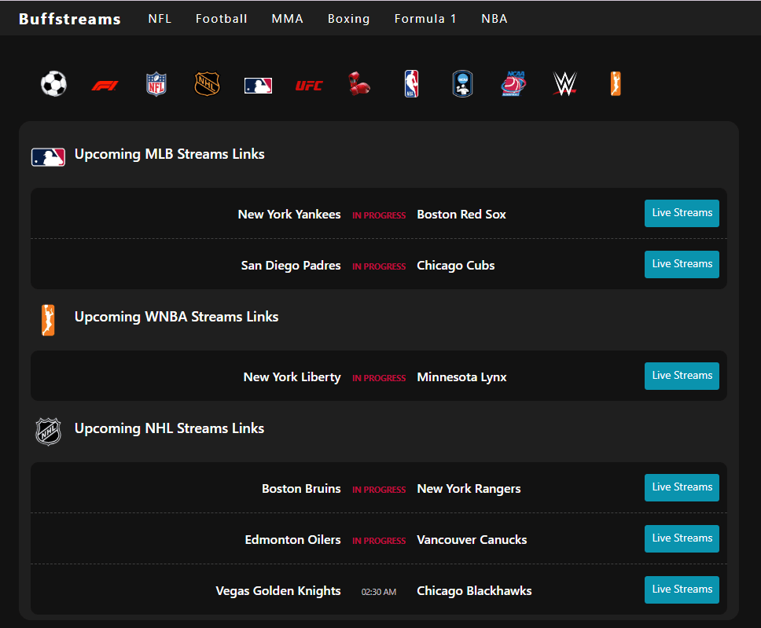Open the WWE logo icon
The height and width of the screenshot is (628, 761).
coord(565,84)
